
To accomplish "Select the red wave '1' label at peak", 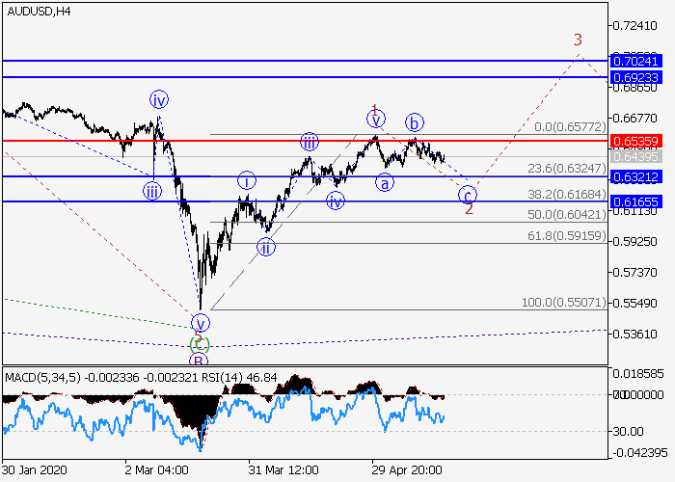I will pos(374,111).
